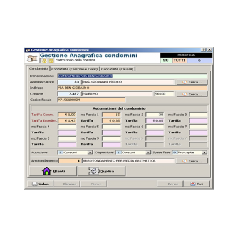
Task: Click the record count 6 in header
Action: (x=199, y=60)
